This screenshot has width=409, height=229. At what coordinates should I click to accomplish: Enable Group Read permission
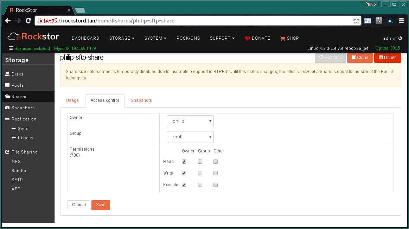[200, 162]
